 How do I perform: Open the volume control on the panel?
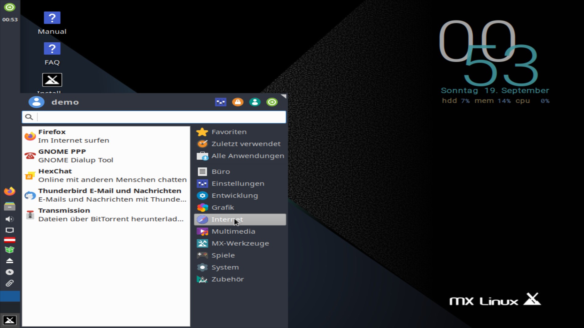pos(9,219)
